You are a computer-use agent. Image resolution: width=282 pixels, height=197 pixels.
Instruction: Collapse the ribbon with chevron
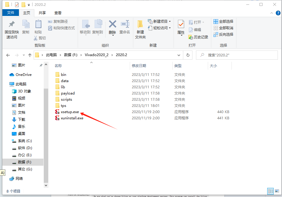pyautogui.click(x=272, y=13)
